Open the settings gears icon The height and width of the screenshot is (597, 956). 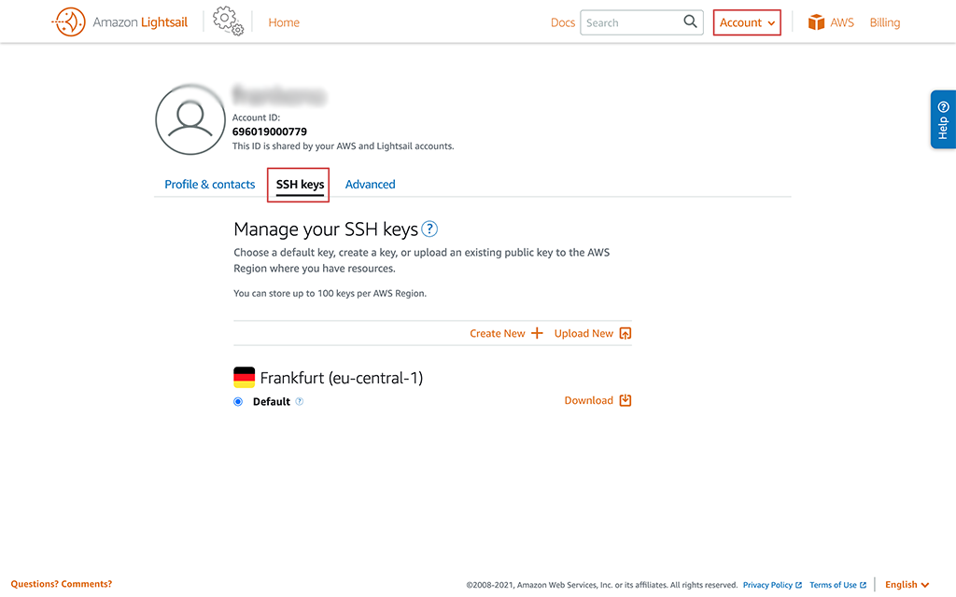228,21
